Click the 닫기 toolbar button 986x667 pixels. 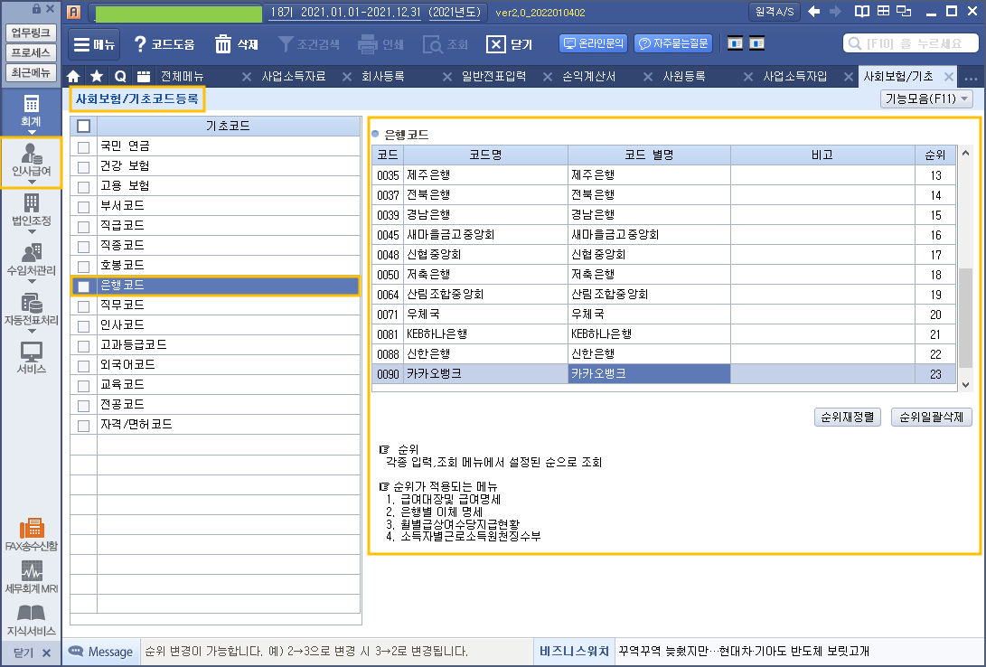coord(510,44)
